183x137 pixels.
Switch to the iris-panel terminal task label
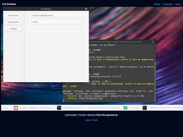pos(91,108)
